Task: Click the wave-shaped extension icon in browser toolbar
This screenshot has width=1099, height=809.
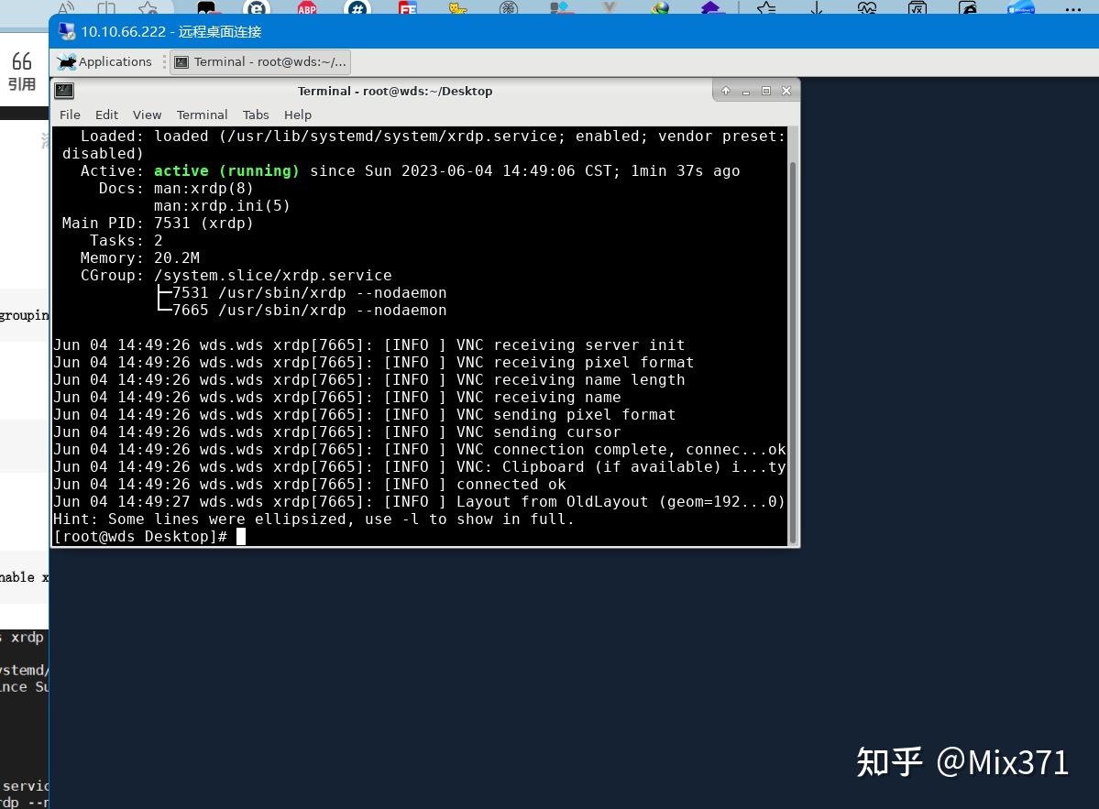Action: [866, 9]
